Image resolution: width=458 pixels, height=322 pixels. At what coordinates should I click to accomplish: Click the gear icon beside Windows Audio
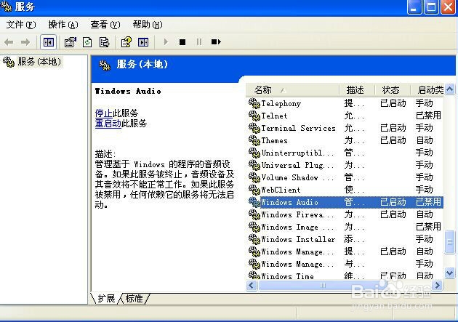pos(254,202)
